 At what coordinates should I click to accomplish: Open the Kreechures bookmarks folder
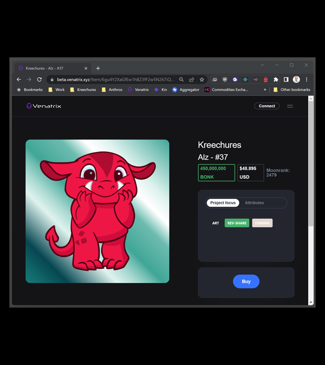pos(83,90)
